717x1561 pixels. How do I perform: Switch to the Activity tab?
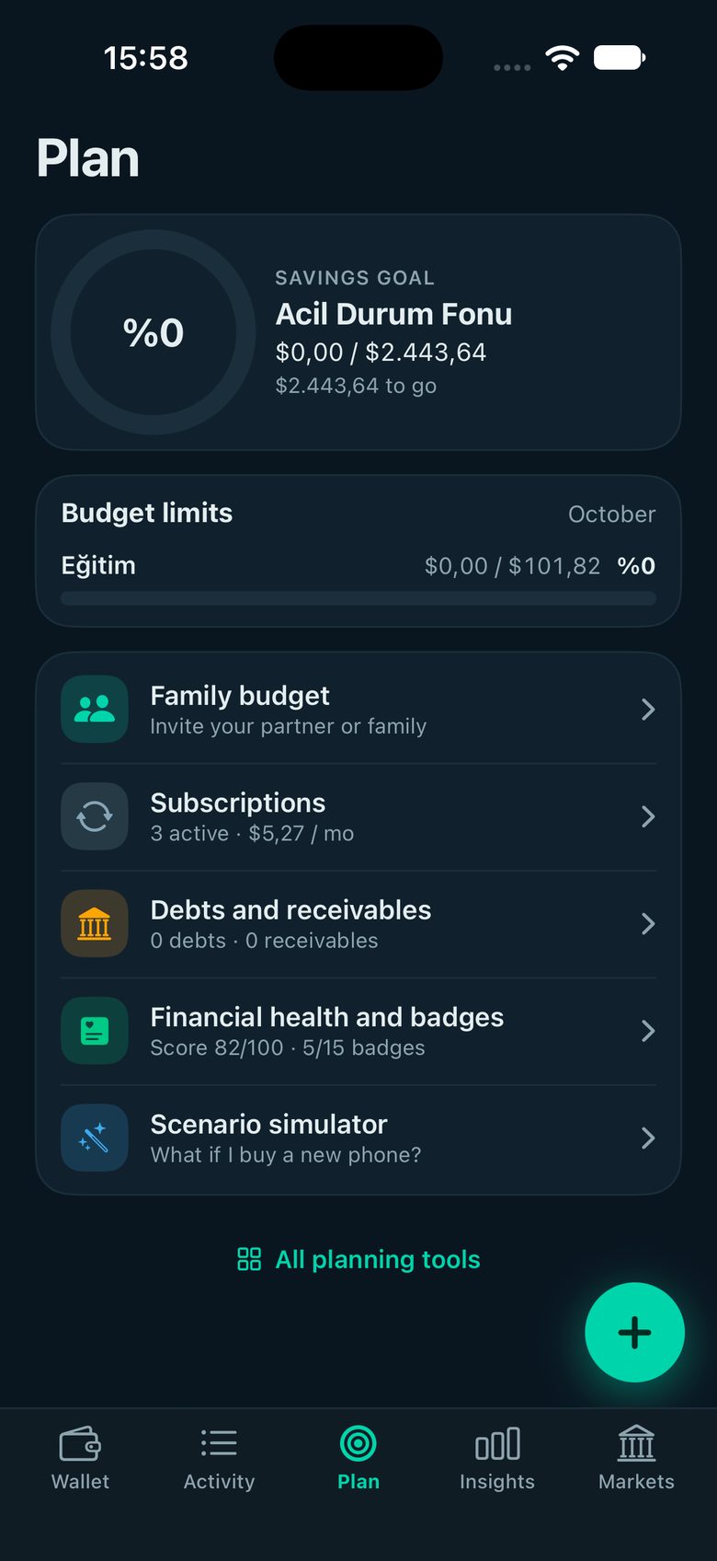[219, 1459]
